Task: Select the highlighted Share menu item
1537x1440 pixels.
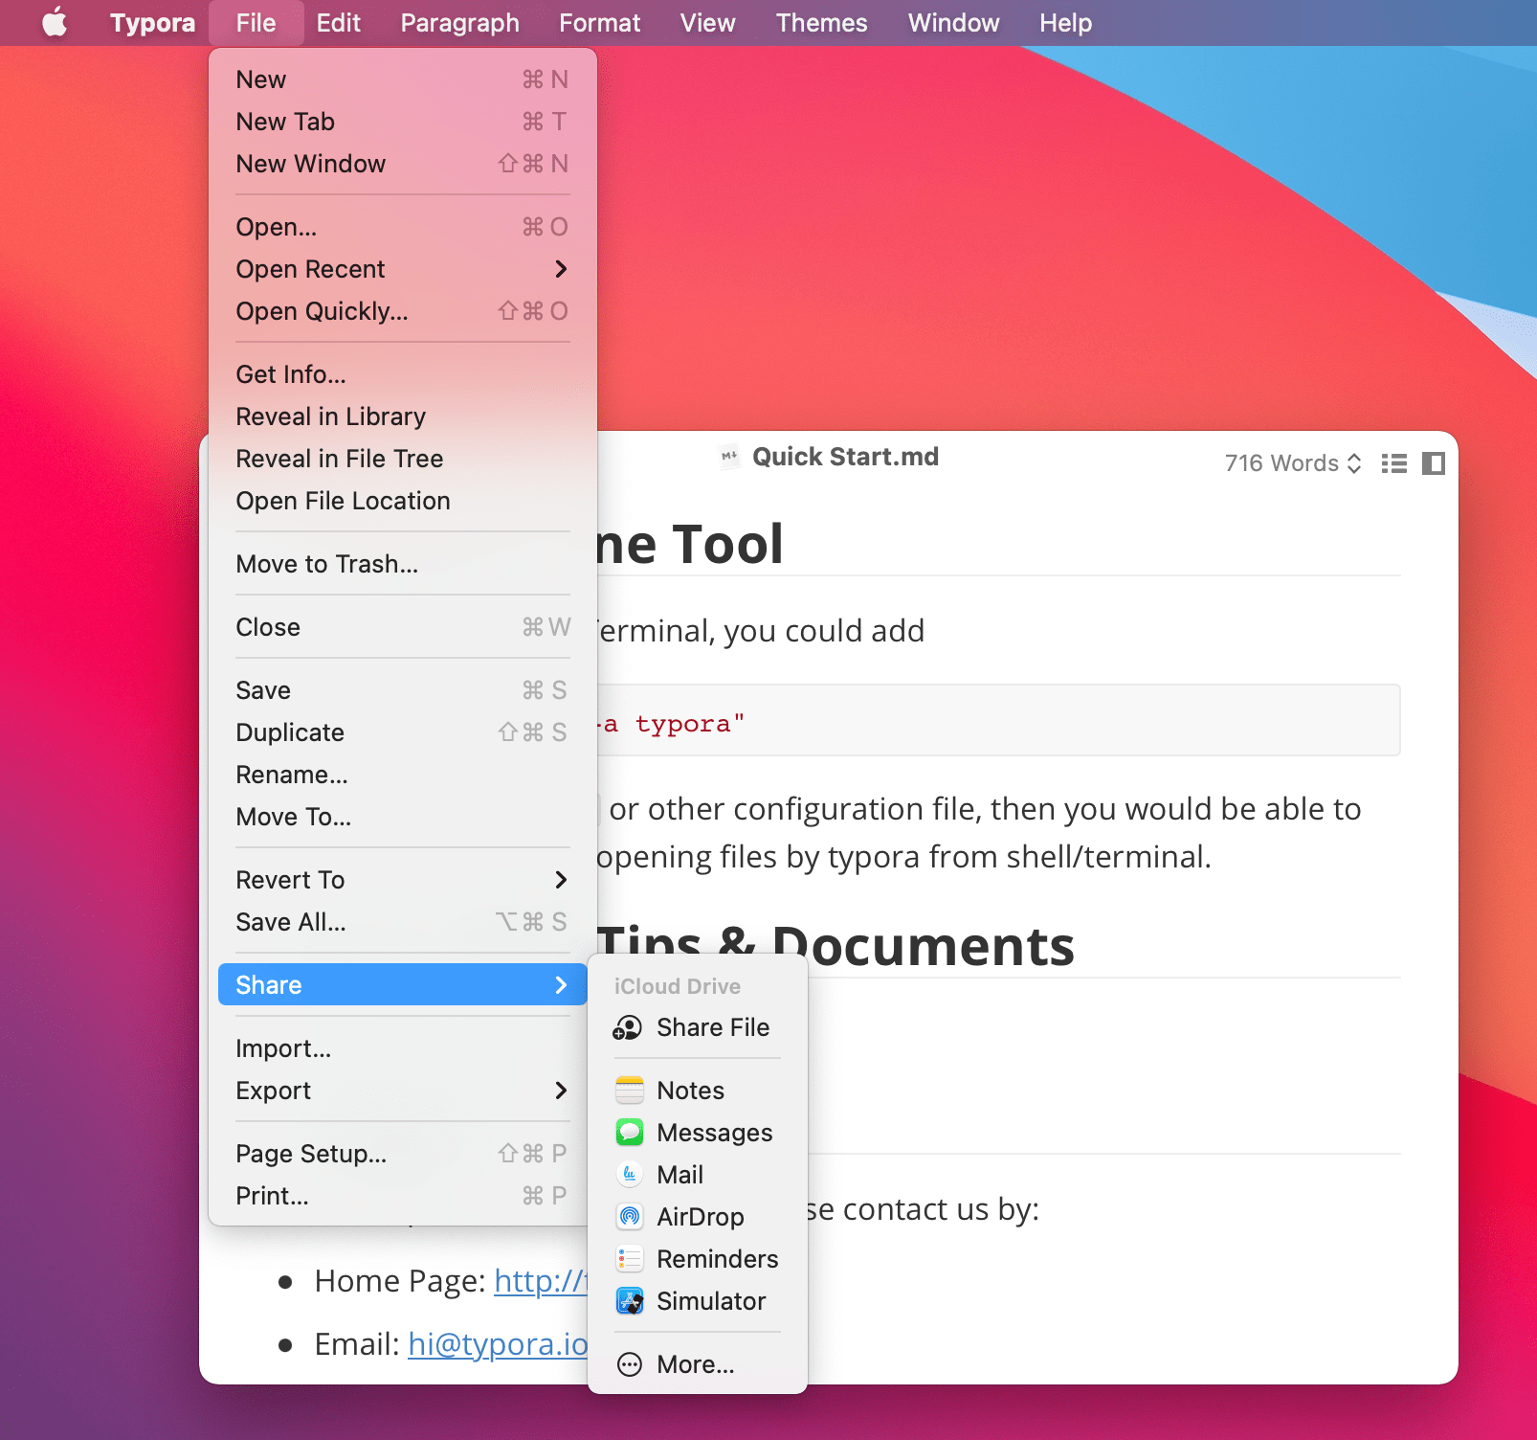Action: tap(402, 985)
